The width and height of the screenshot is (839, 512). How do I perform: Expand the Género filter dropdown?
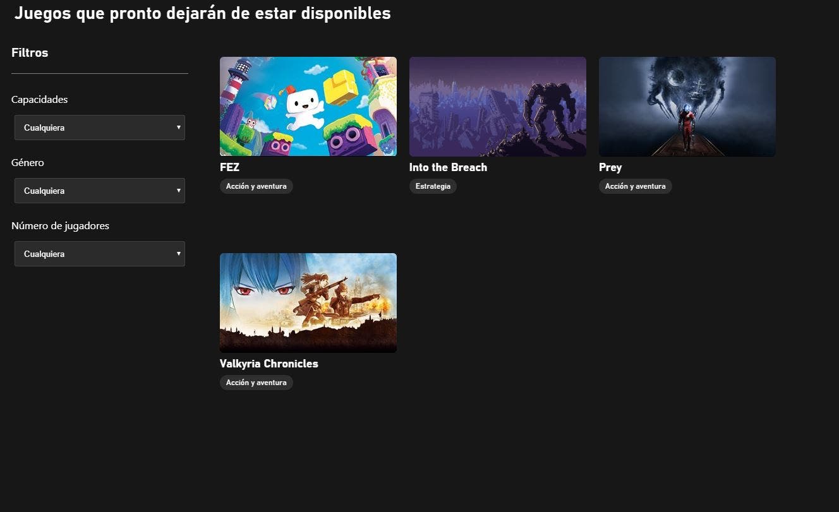pyautogui.click(x=100, y=191)
